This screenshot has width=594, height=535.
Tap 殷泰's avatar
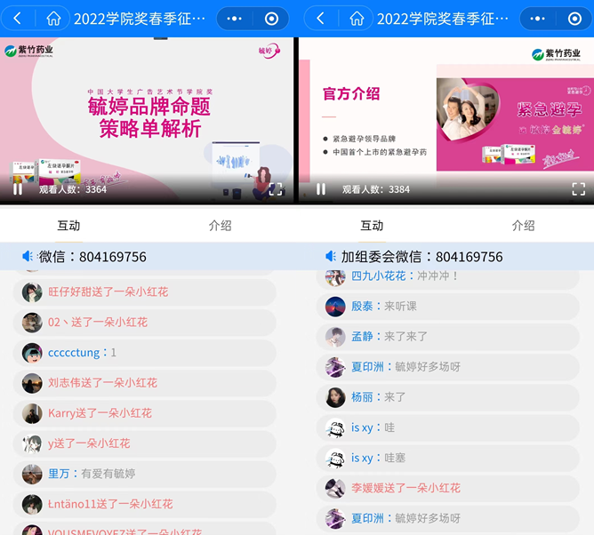pyautogui.click(x=335, y=307)
